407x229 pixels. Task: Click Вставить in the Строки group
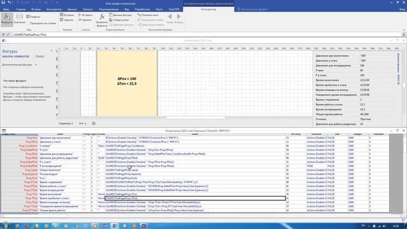[x=85, y=15]
